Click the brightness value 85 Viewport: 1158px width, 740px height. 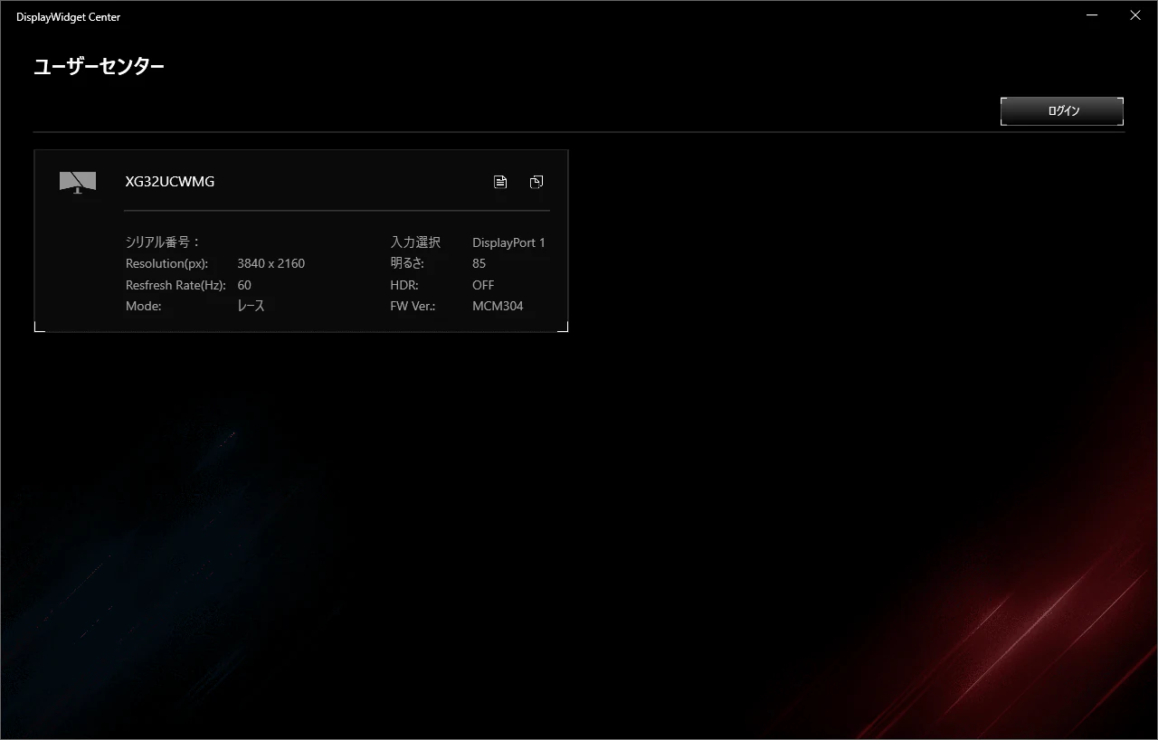479,263
